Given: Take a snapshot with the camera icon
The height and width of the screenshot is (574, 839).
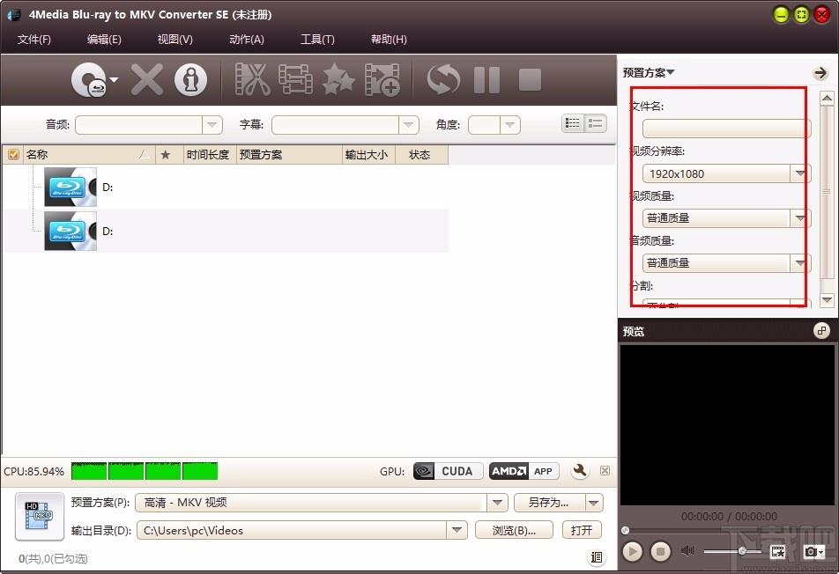Looking at the screenshot, I should [813, 551].
